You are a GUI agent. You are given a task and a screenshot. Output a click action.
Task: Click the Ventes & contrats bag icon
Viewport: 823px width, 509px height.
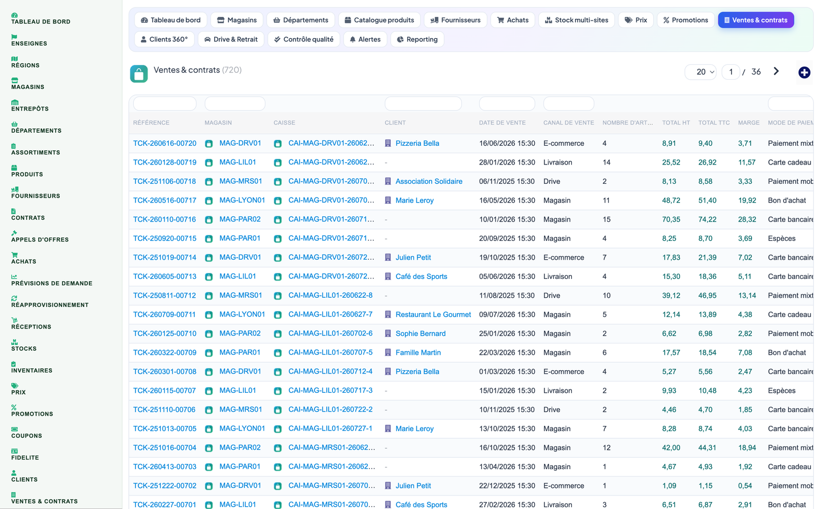pos(139,73)
